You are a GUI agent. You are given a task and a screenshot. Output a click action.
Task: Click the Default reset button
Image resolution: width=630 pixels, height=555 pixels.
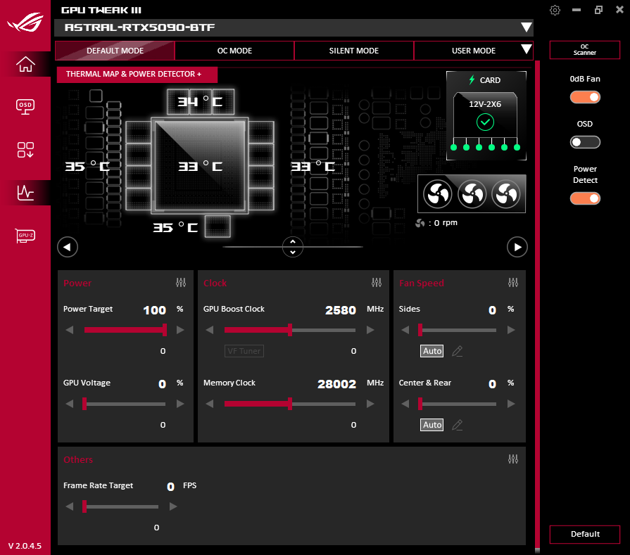585,534
